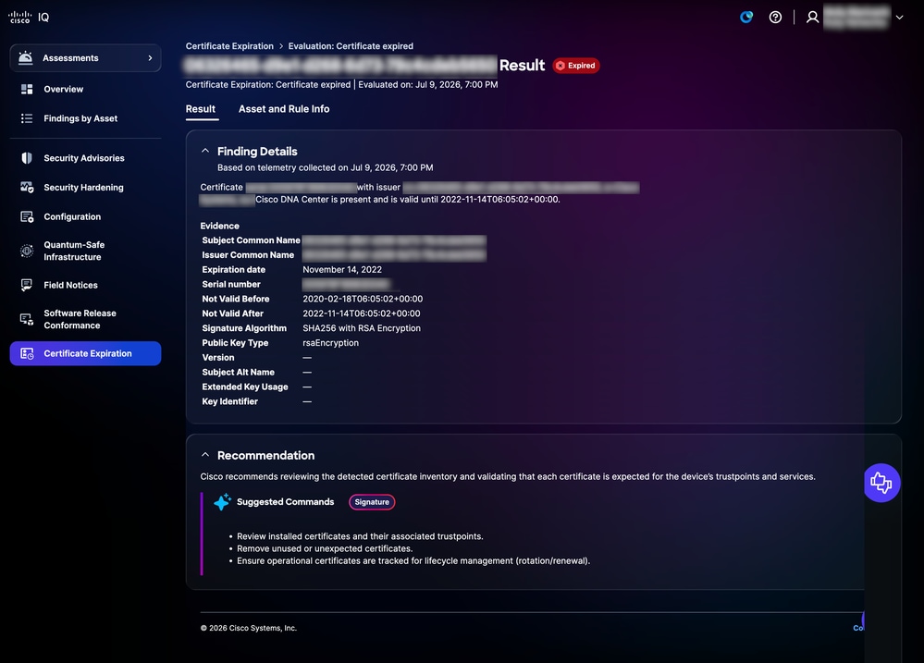Click 'Remove unused or unexpected certificates' bullet
Screen dimensions: 924x663
click(x=325, y=548)
